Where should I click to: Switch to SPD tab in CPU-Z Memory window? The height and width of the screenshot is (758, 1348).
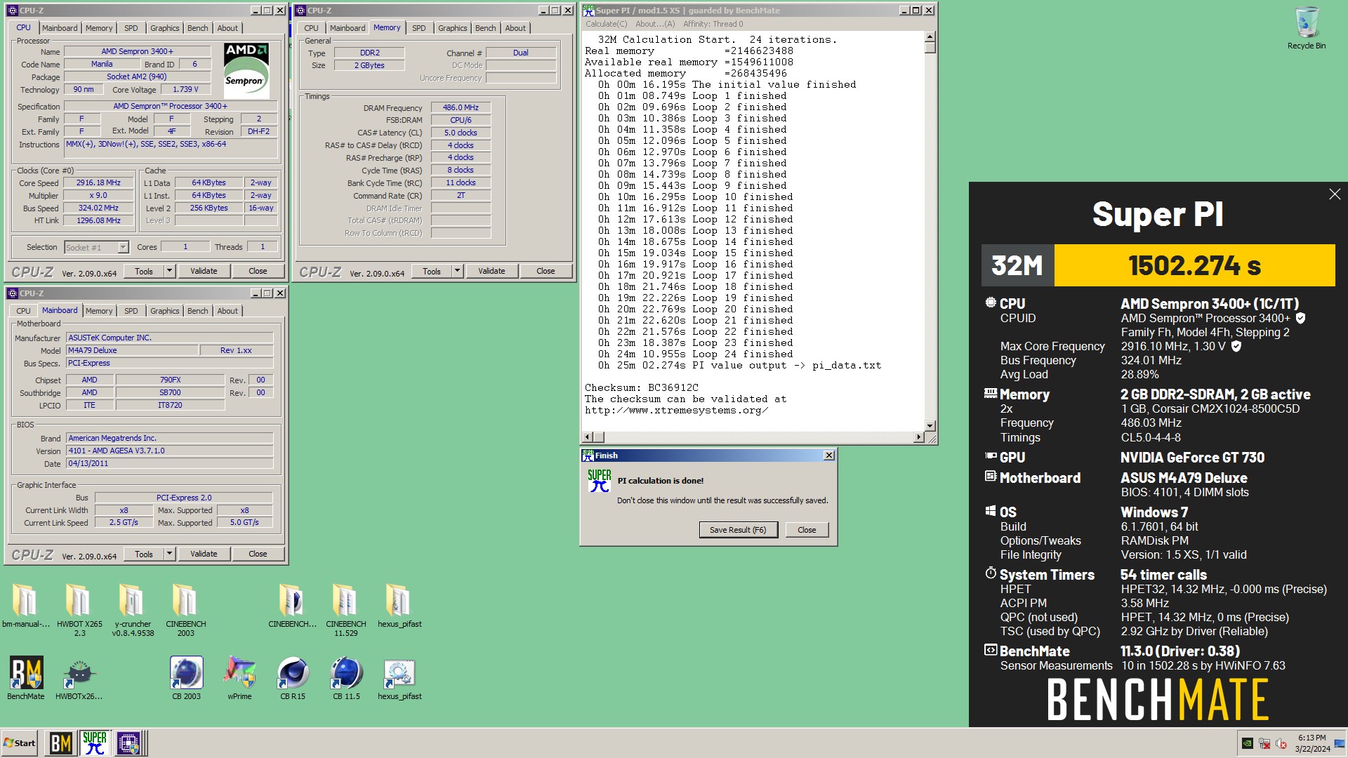tap(419, 28)
